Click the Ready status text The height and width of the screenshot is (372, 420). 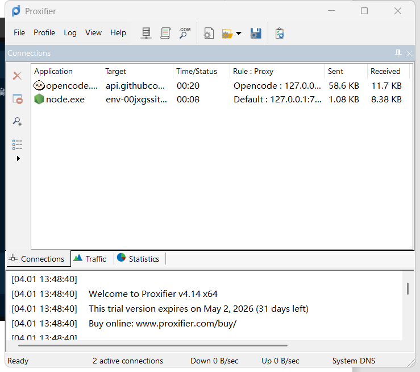pyautogui.click(x=18, y=361)
